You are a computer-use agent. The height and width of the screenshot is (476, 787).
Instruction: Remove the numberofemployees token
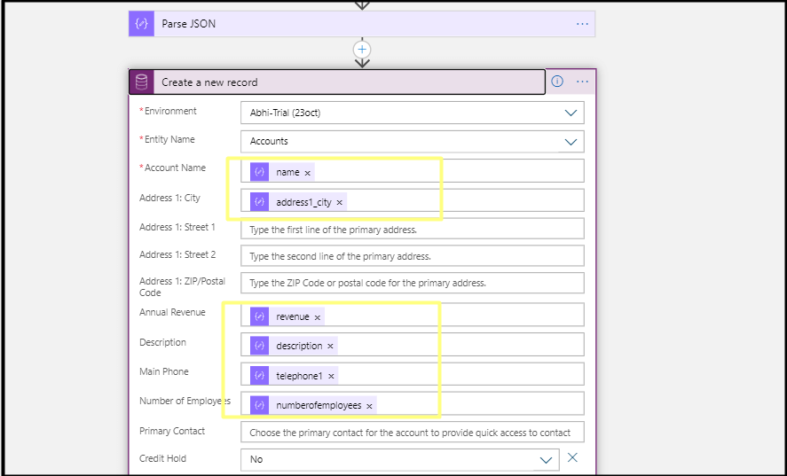pos(369,406)
